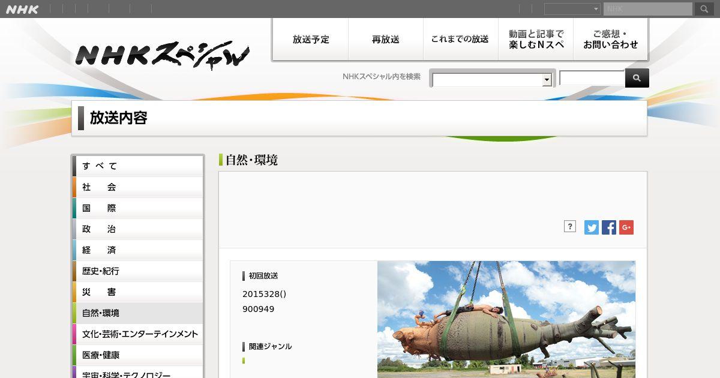
Task: Open 動画と記事で楽しむNスペ tab
Action: point(536,40)
